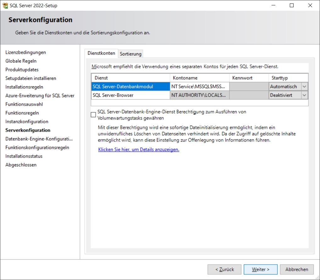
Task: Open Starttyp dropdown for SQL Server-Datenbankmodul
Action: tap(304, 87)
